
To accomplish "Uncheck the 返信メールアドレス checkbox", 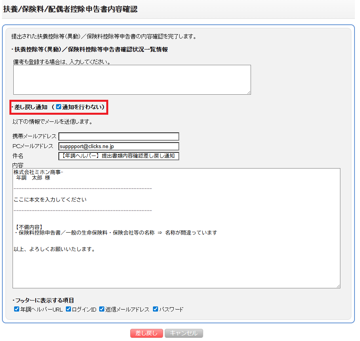I will click(x=102, y=309).
